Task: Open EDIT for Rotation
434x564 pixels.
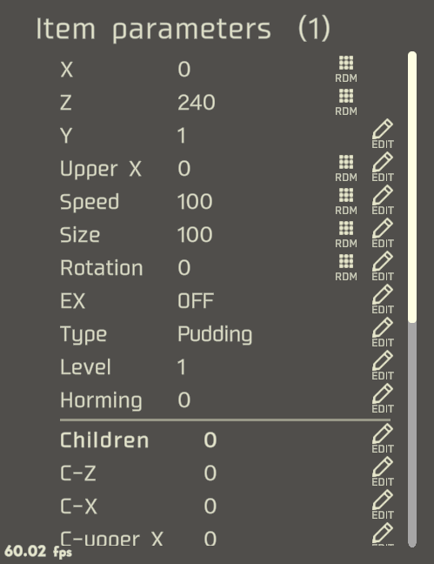Action: 383,266
